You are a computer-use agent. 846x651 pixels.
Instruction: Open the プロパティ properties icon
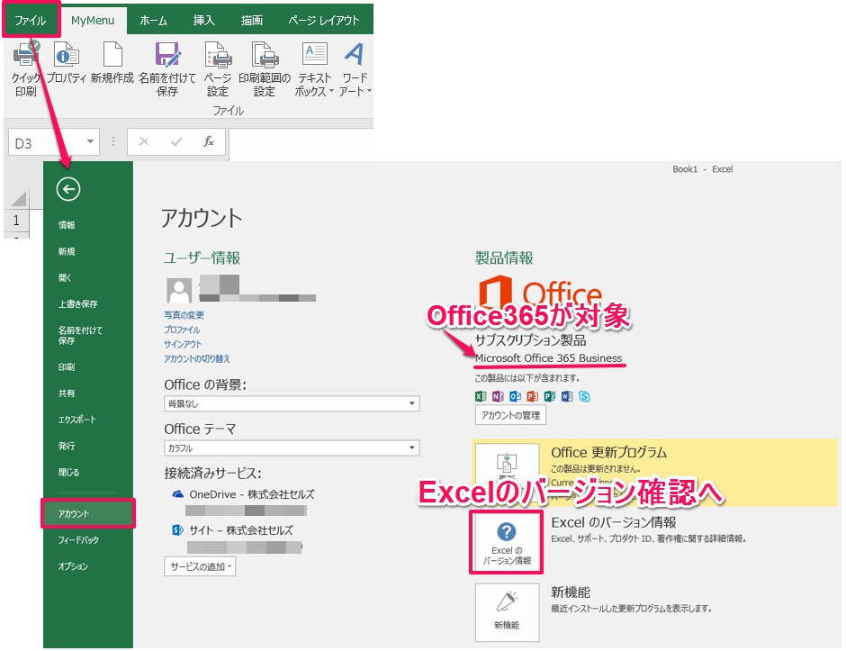point(67,64)
